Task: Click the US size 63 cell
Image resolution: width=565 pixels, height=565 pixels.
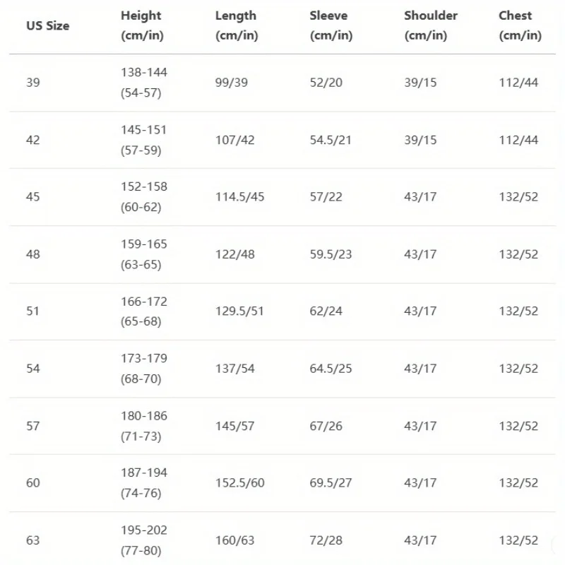Action: tap(33, 540)
